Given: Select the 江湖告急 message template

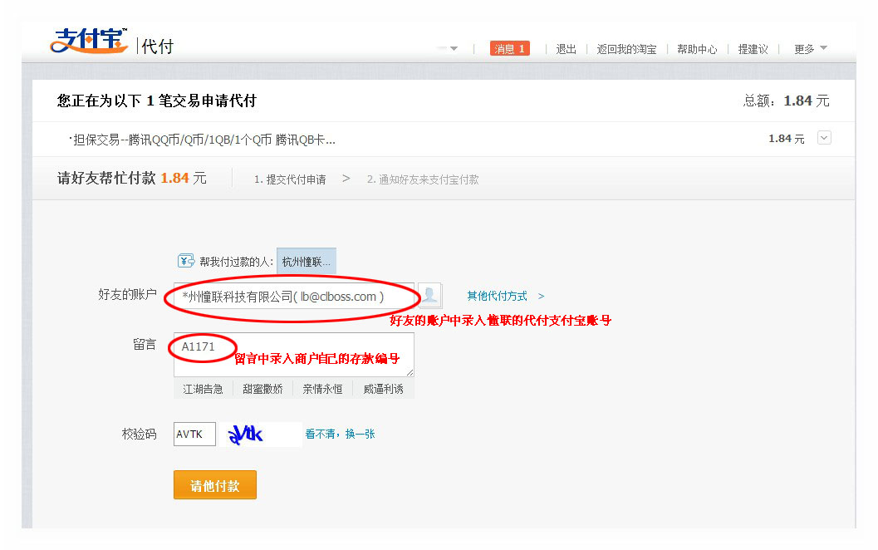Looking at the screenshot, I should click(203, 389).
